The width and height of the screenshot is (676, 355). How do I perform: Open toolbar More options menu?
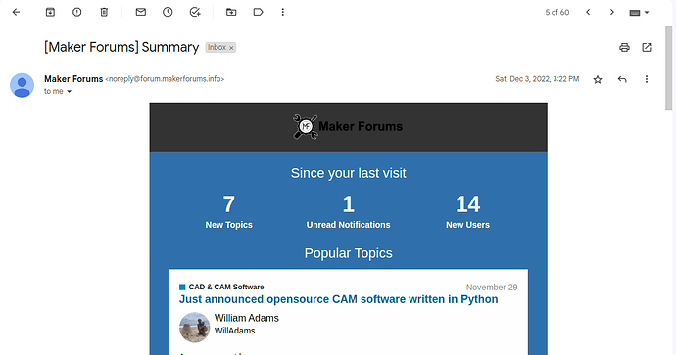[283, 12]
